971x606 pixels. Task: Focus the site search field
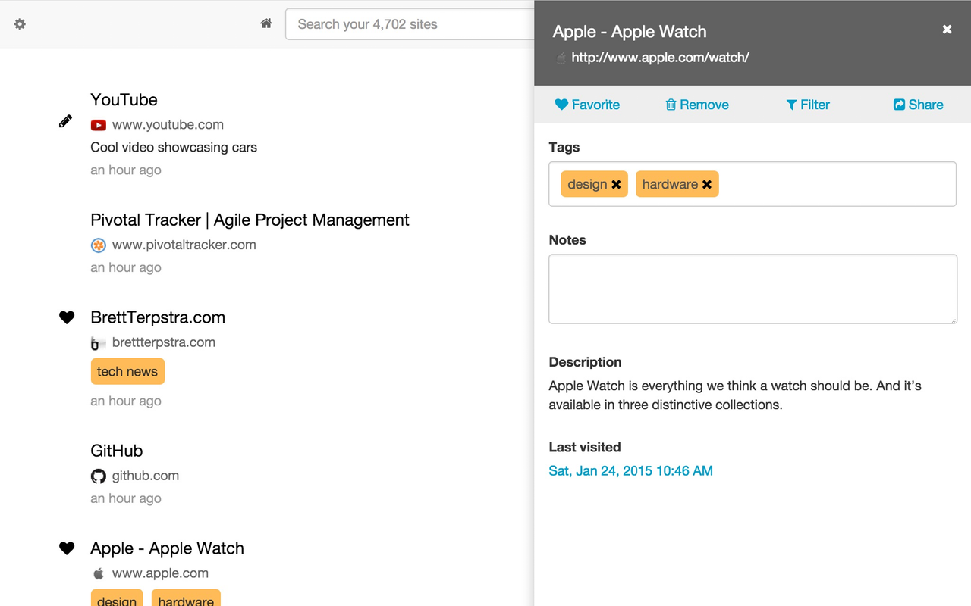click(x=410, y=24)
